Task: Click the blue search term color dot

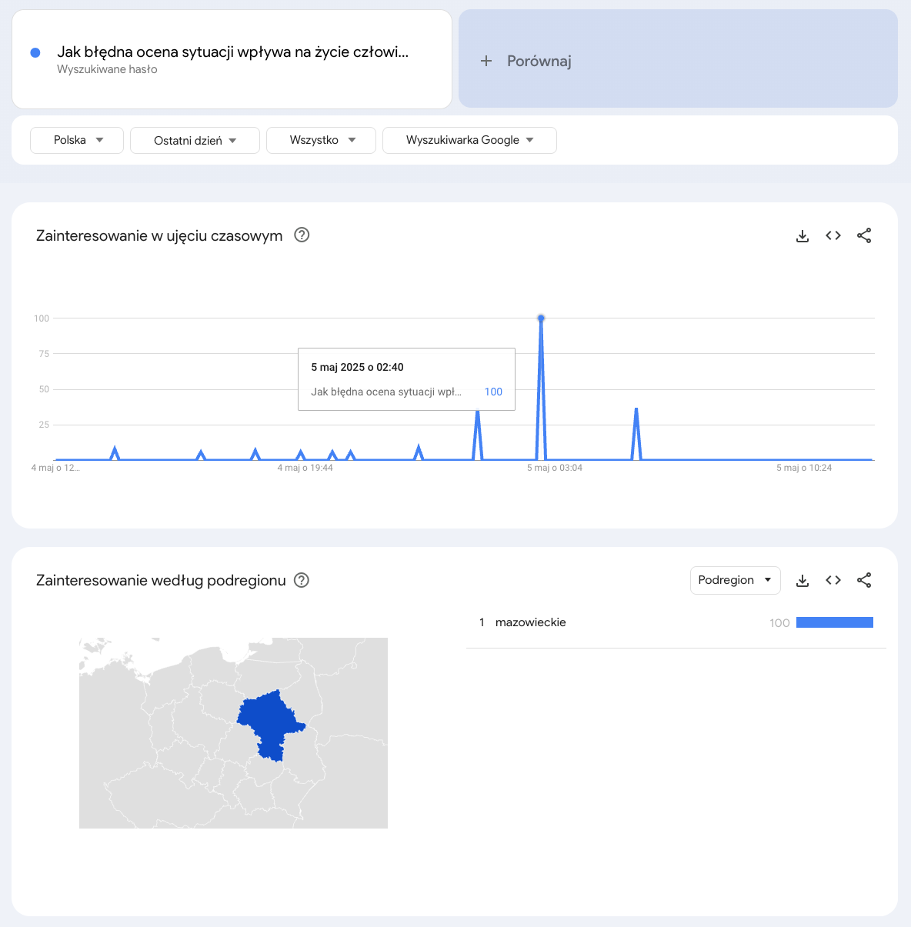Action: pyautogui.click(x=35, y=52)
